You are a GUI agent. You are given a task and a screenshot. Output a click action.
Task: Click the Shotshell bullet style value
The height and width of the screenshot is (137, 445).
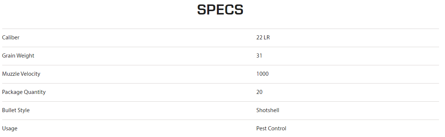tap(267, 110)
